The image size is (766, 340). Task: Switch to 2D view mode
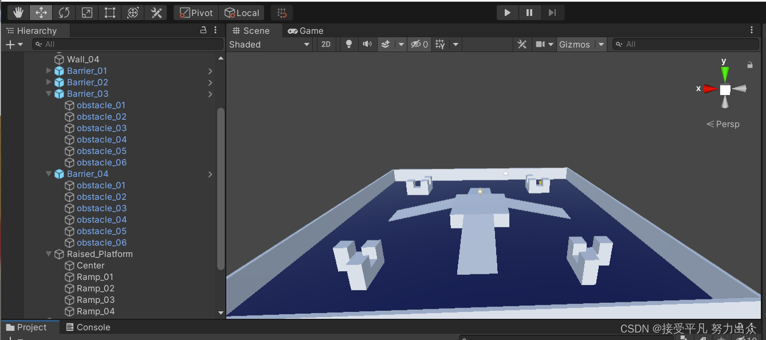[326, 44]
